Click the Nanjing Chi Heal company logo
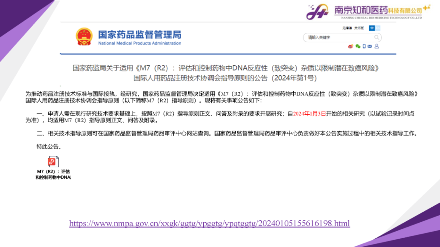Screen dimensions: 440x247 tap(318, 12)
